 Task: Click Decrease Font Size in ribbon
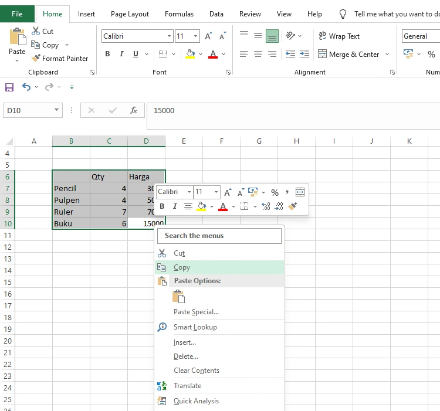[x=222, y=36]
